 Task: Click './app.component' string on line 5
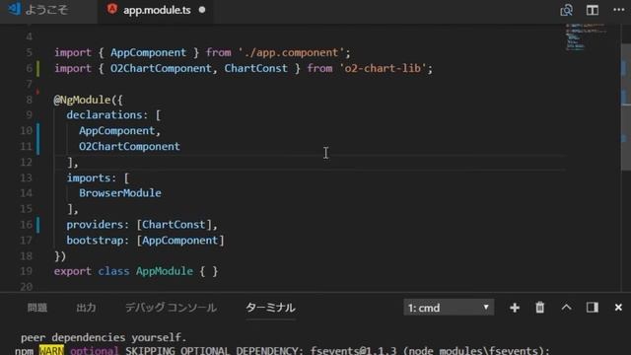(292, 52)
